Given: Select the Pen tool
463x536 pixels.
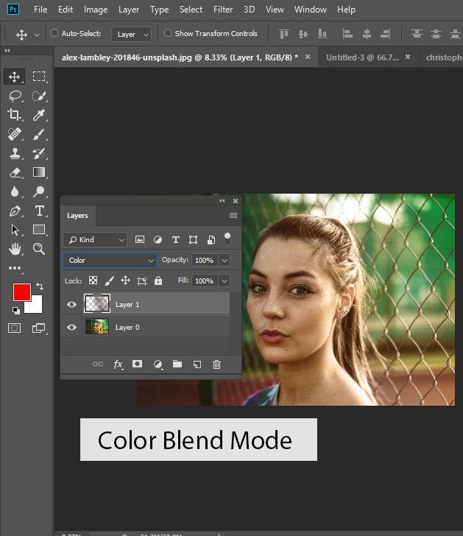Looking at the screenshot, I should 14,211.
